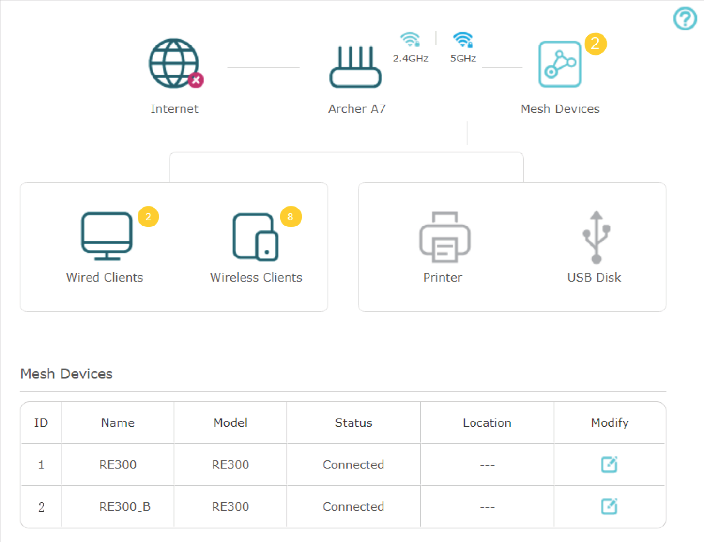Viewport: 704px width, 542px height.
Task: Click the 2.4GHz Wi-Fi signal icon
Action: (x=410, y=40)
